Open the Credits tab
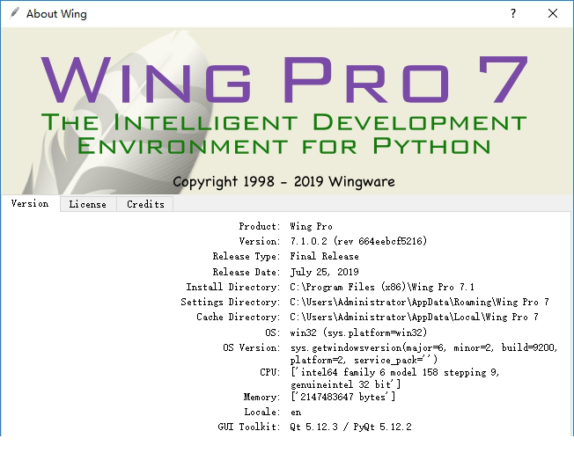 pos(145,204)
